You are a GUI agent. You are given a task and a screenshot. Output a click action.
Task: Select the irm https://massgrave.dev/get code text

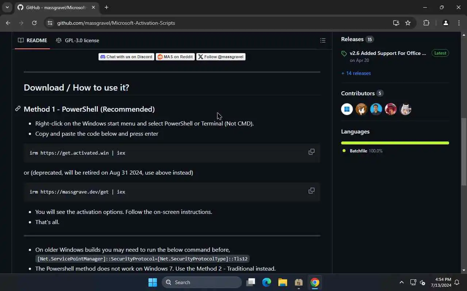(x=77, y=192)
